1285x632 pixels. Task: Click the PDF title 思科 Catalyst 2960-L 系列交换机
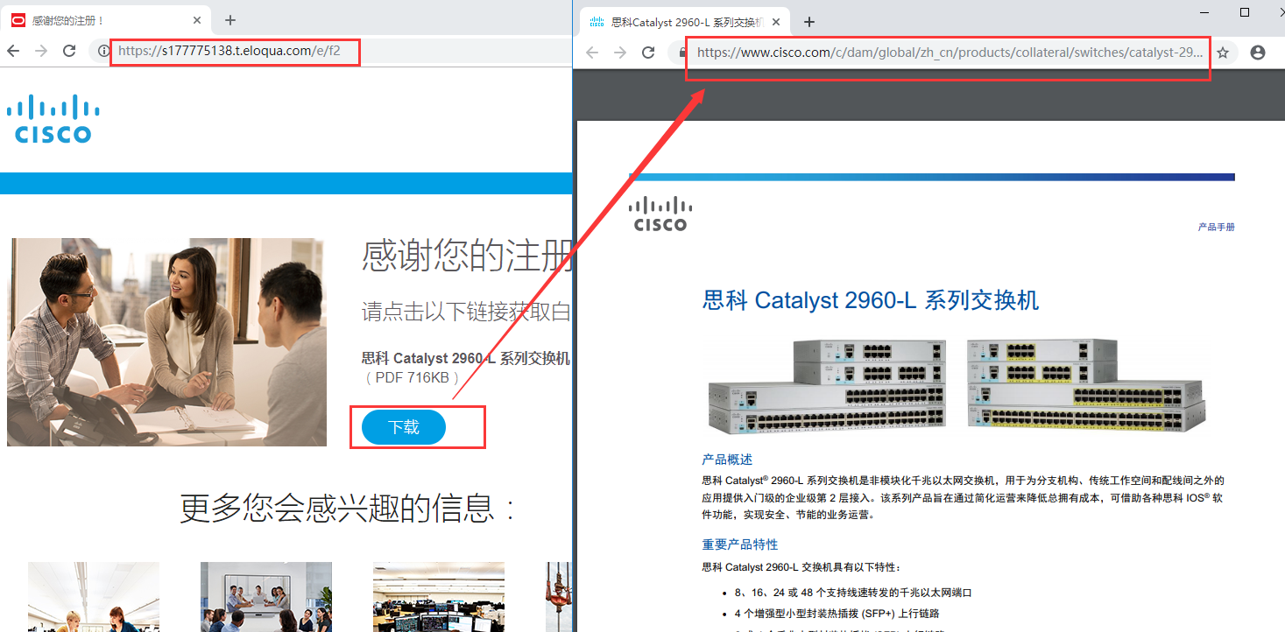[871, 300]
